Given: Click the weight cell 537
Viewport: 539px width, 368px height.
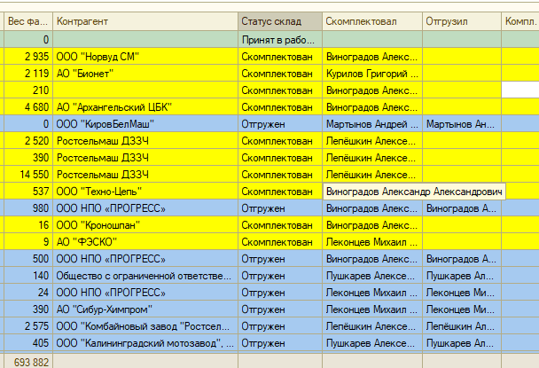Looking at the screenshot, I should 28,192.
